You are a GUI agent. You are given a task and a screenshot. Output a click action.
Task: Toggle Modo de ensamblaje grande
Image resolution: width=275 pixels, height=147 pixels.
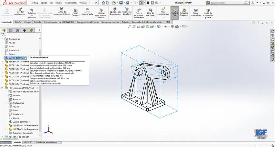(x=208, y=13)
